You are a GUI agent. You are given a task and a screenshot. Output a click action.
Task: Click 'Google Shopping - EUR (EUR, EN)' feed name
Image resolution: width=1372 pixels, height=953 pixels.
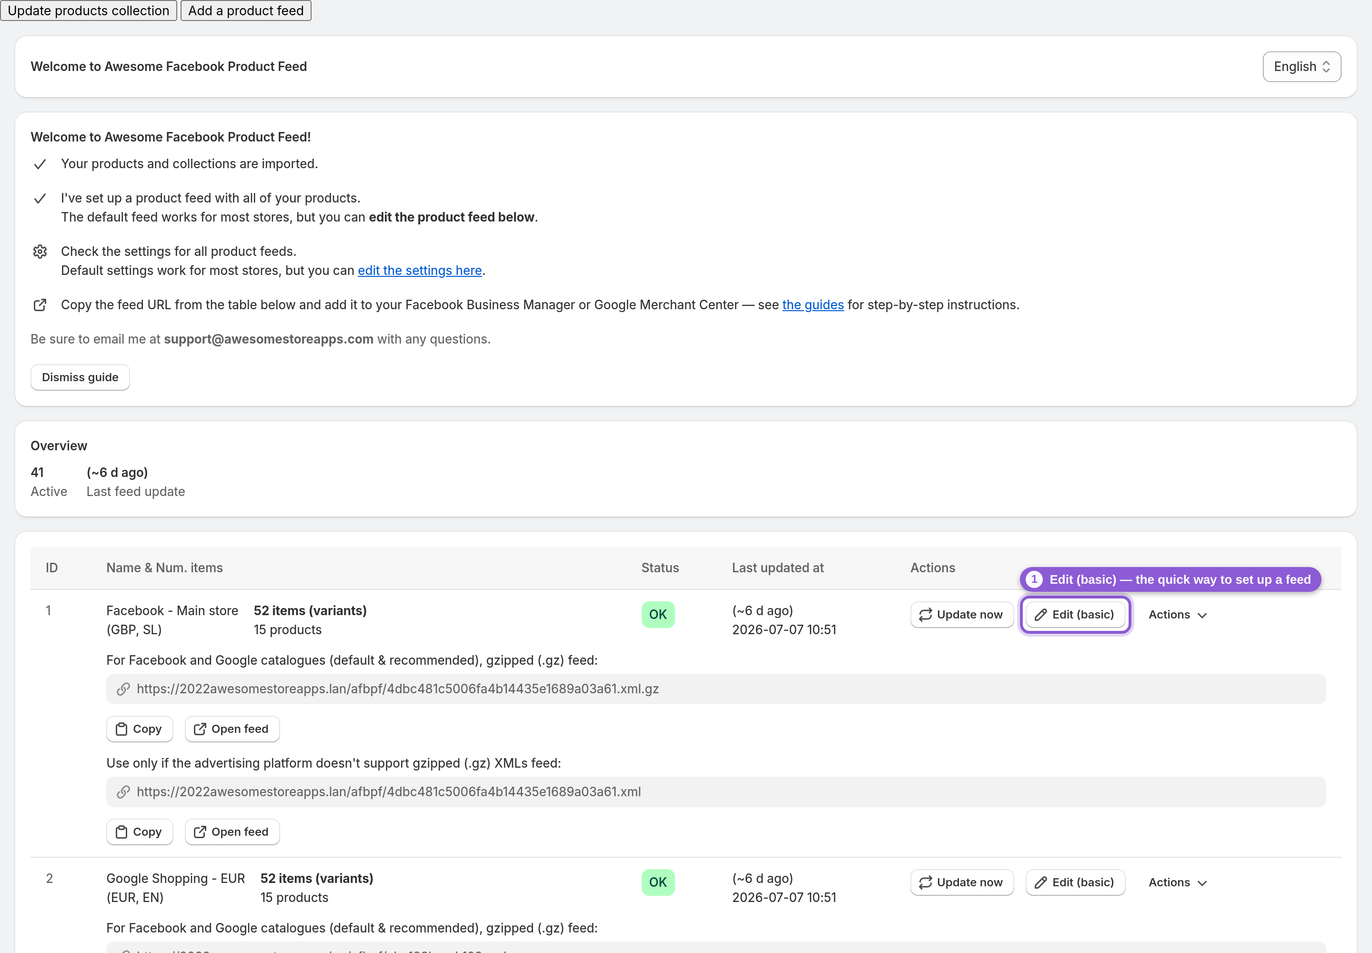(x=175, y=888)
